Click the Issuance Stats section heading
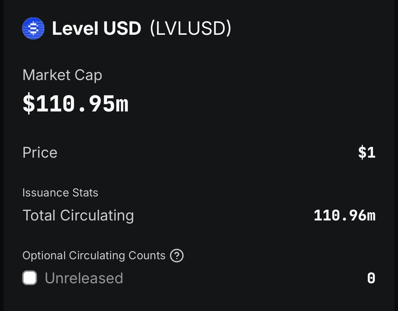Image resolution: width=398 pixels, height=311 pixels. coord(60,193)
